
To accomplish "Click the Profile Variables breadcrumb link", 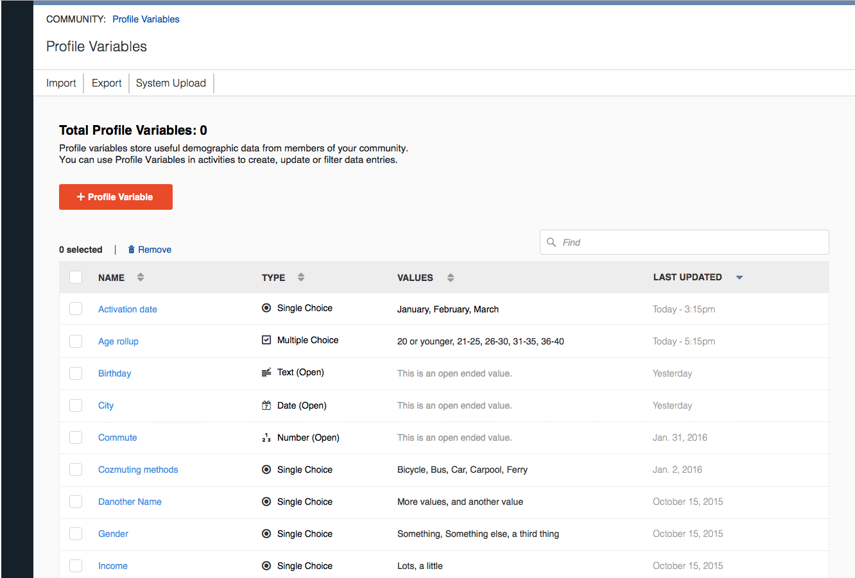I will point(146,19).
